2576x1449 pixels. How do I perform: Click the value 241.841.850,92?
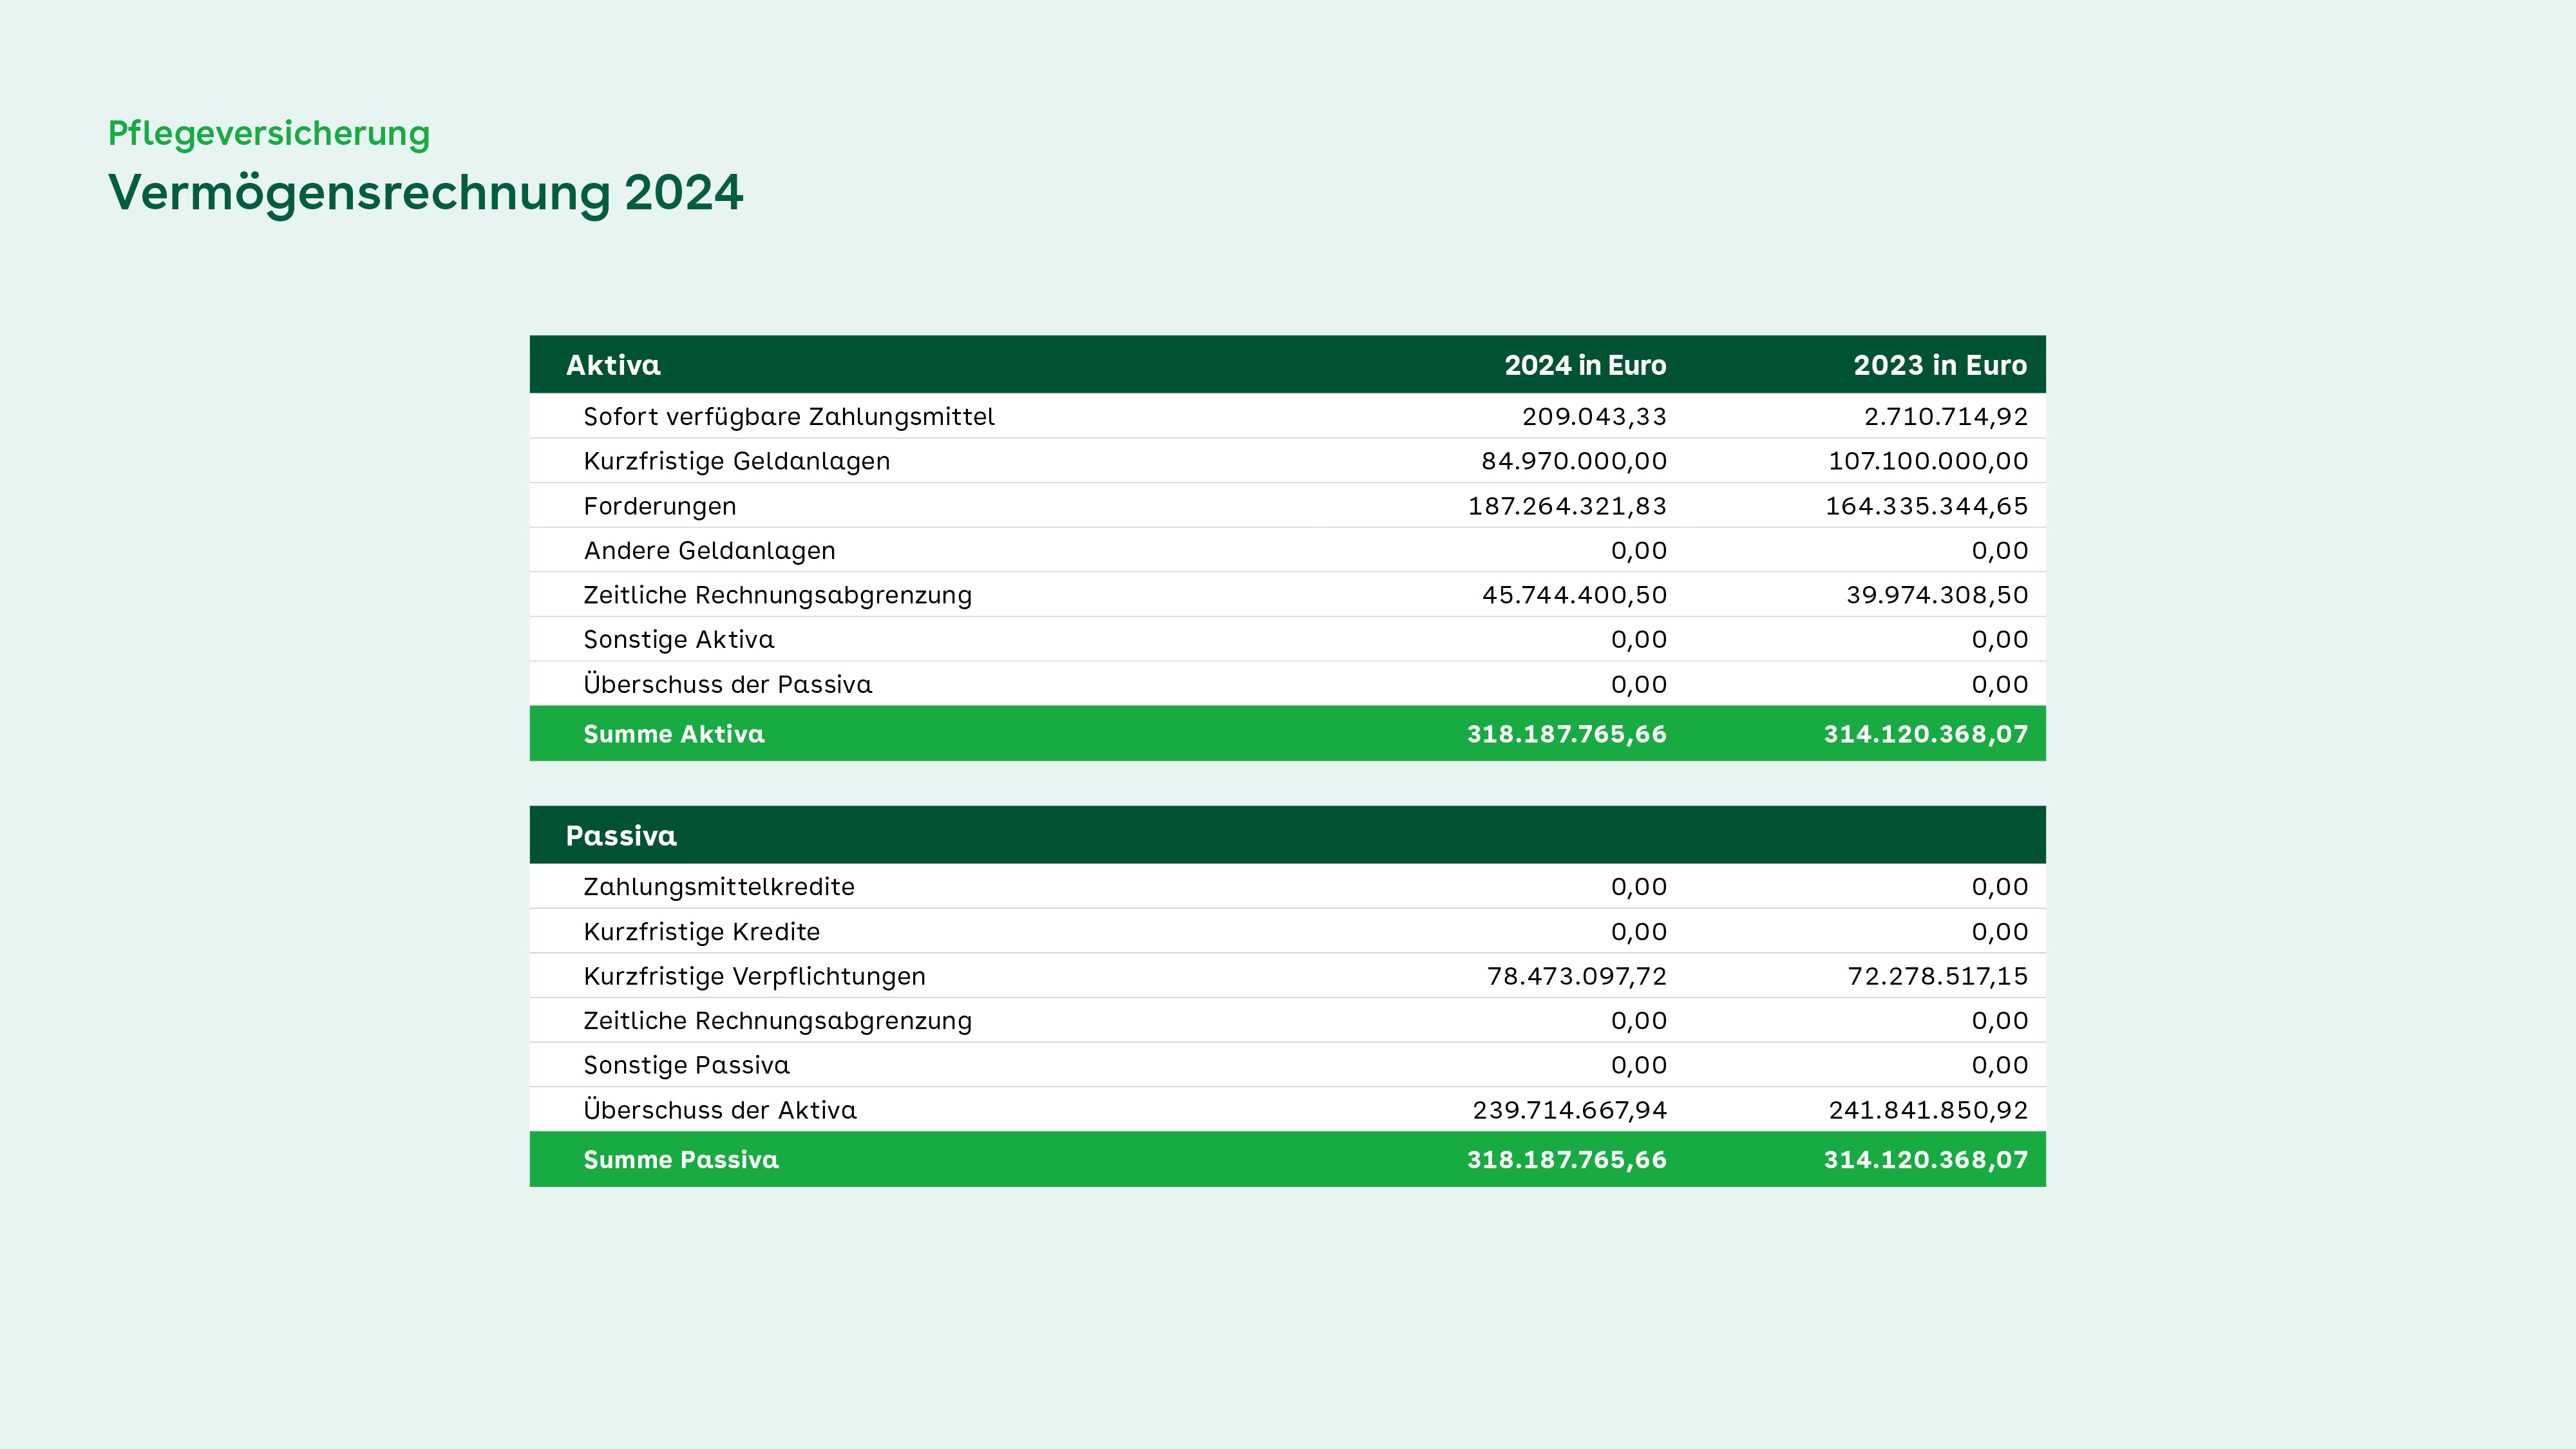click(1928, 1110)
